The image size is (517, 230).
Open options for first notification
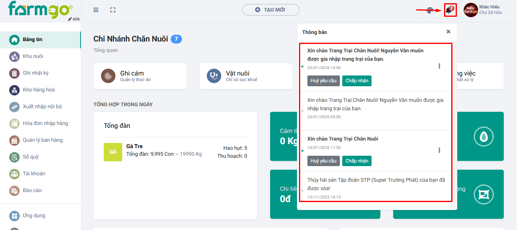pyautogui.click(x=439, y=66)
